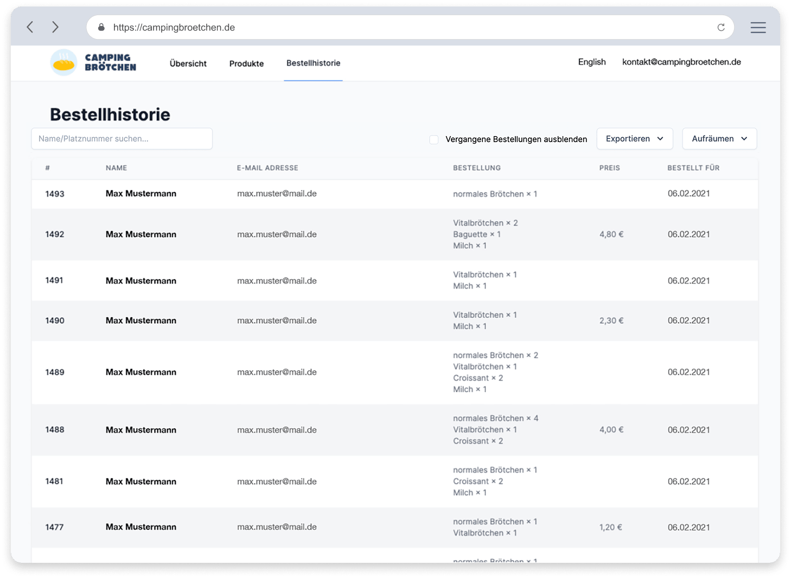Switch to the Produkte tab
The height and width of the screenshot is (578, 791).
coord(246,63)
